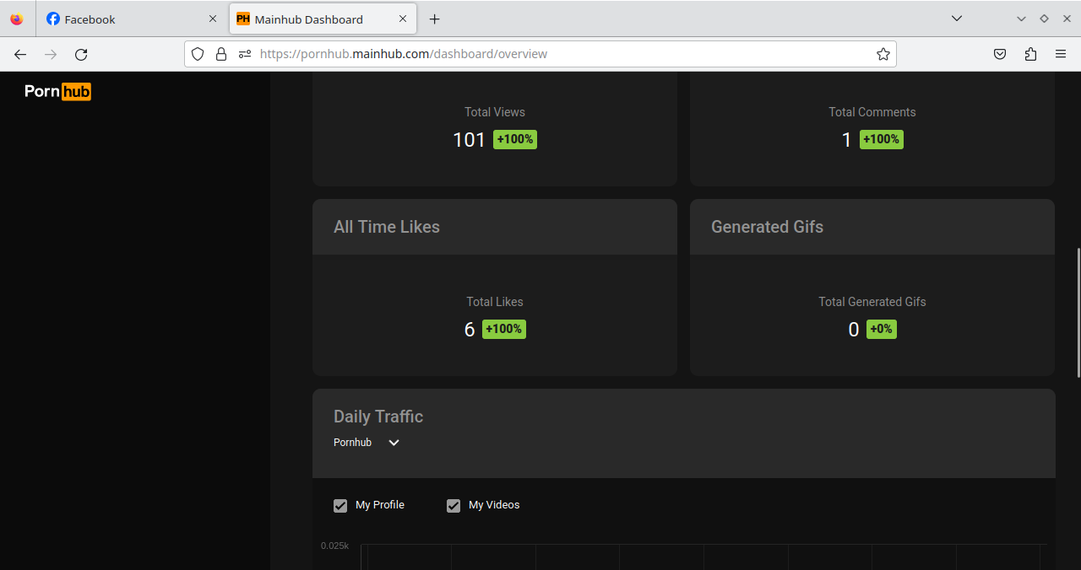The width and height of the screenshot is (1081, 570).
Task: Bookmark this page using the star icon
Action: (x=883, y=54)
